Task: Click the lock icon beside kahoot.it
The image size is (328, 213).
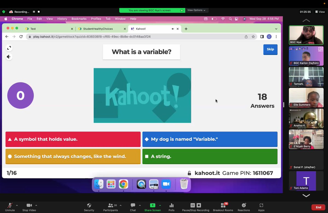Action: 189,173
